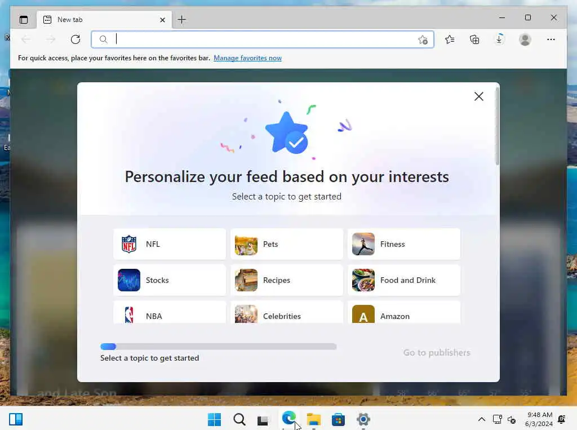Maximize the Edge window
The image size is (577, 430).
[x=527, y=17]
